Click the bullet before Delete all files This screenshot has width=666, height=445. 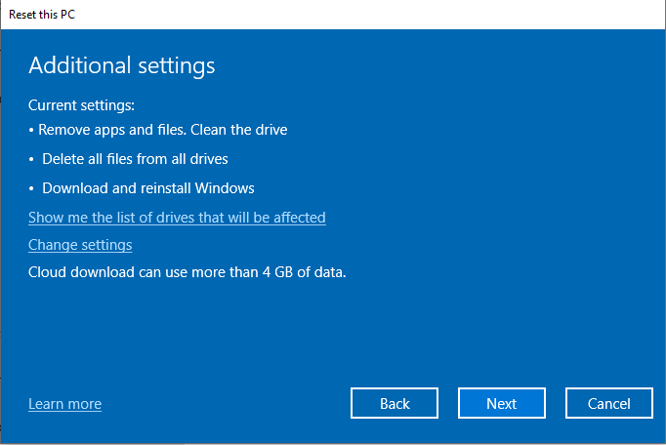tap(31, 160)
